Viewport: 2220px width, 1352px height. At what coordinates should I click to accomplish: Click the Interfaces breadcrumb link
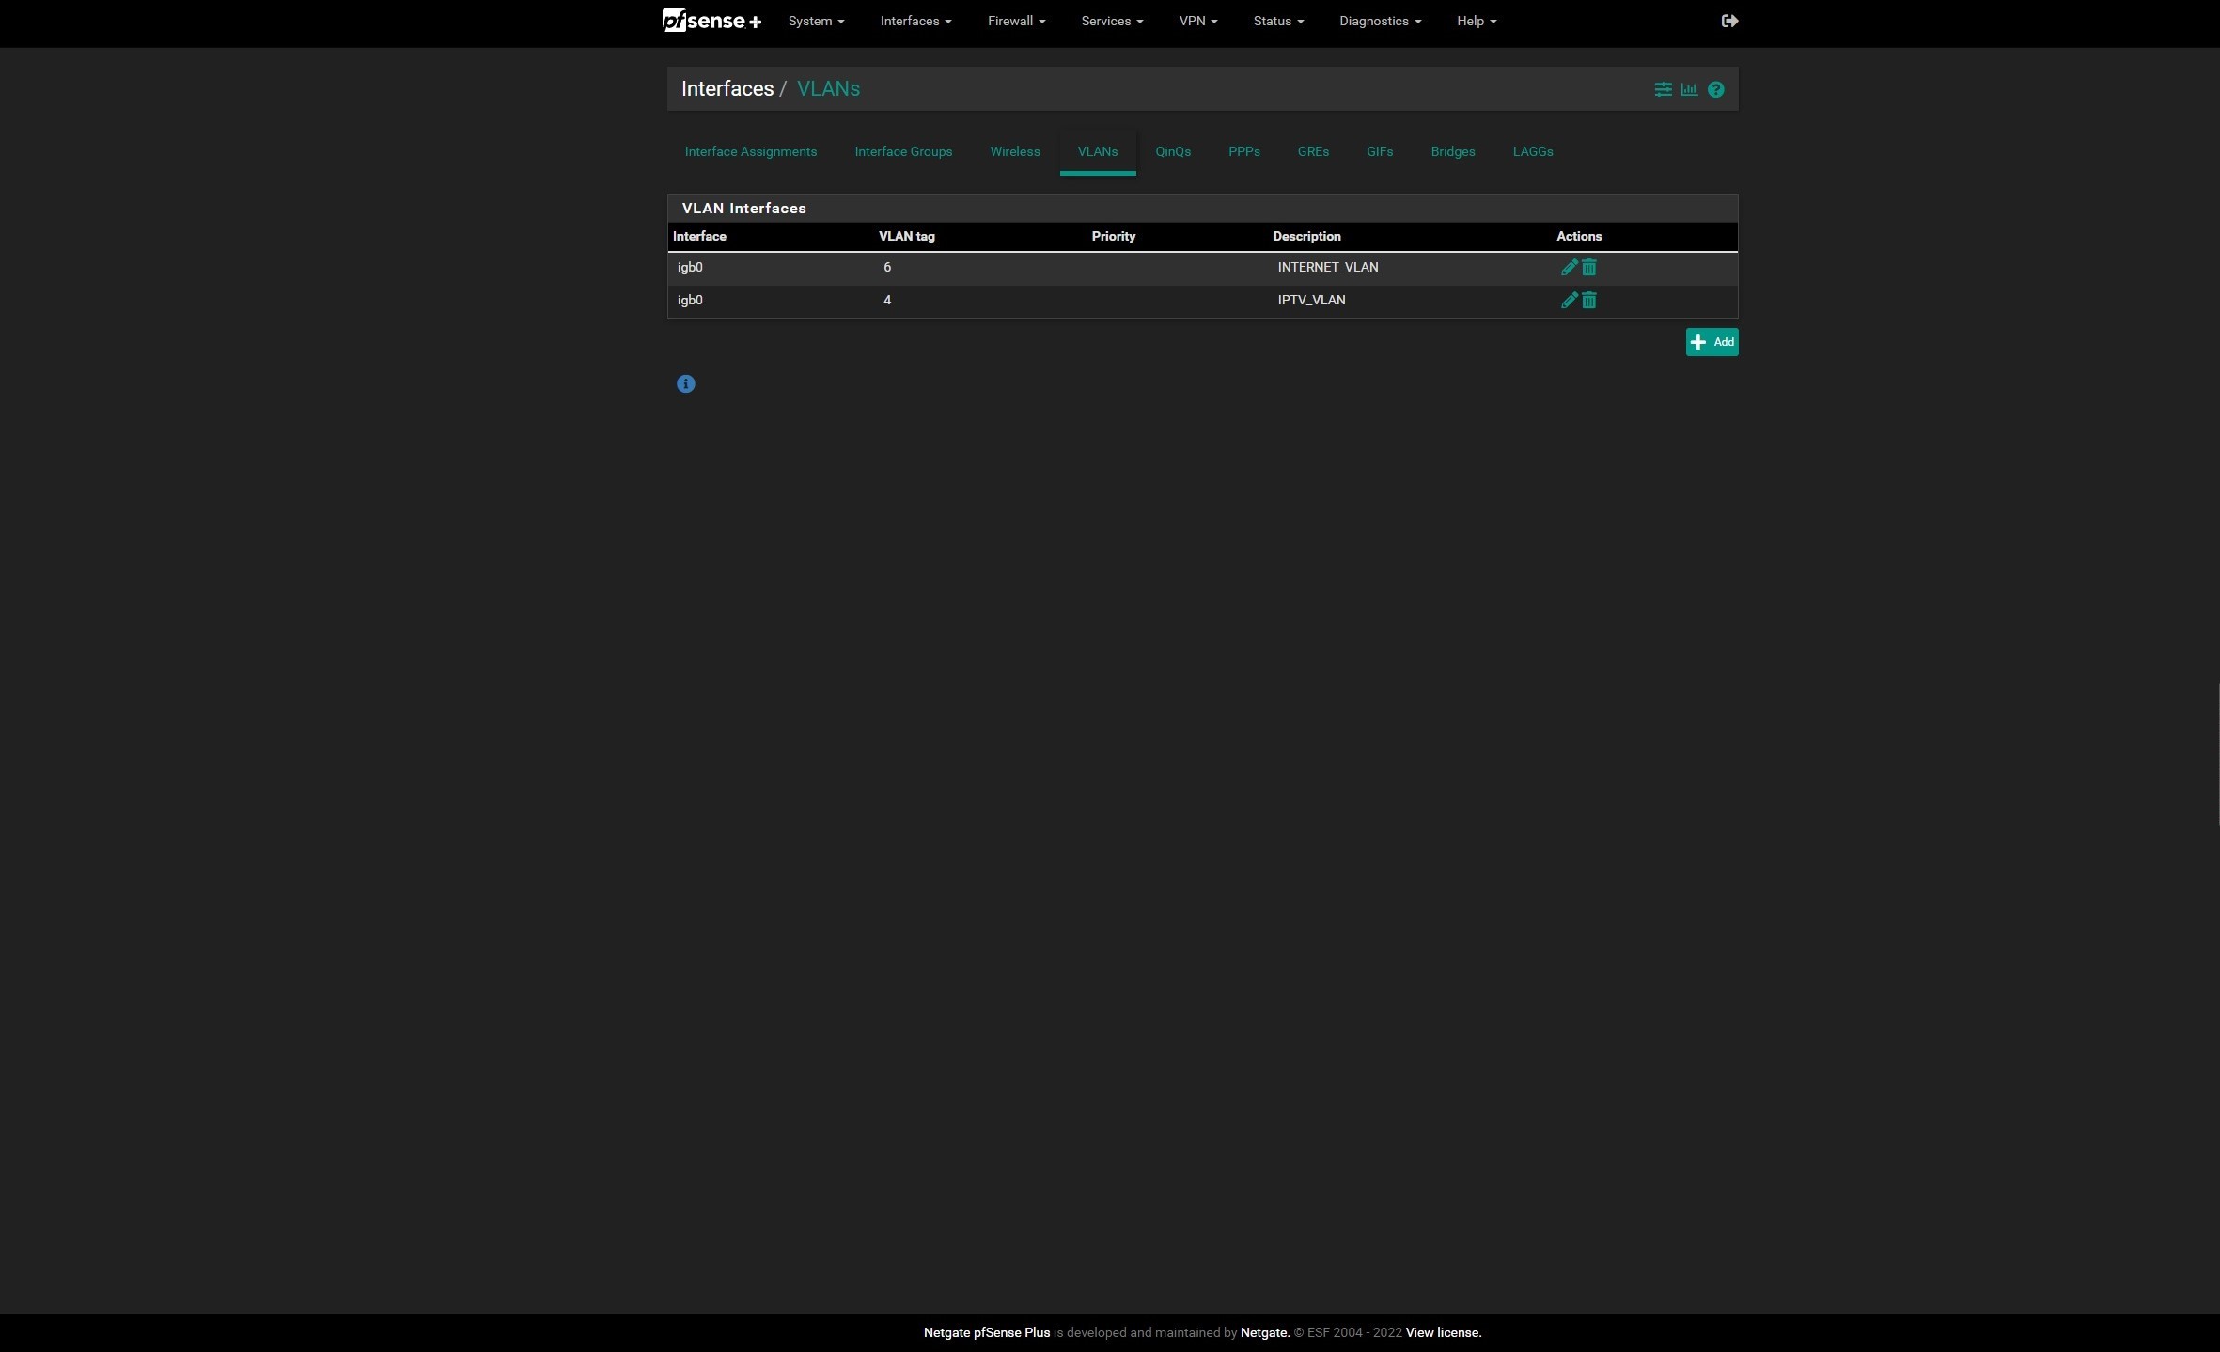coord(727,89)
